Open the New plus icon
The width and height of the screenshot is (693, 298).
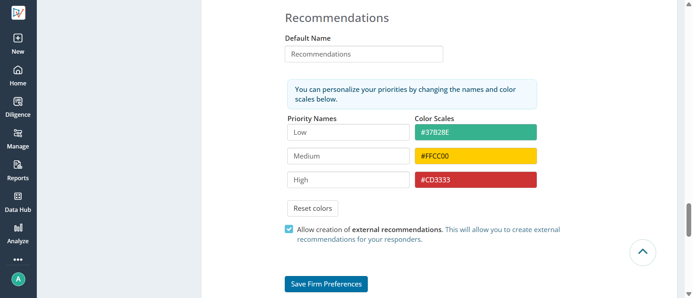click(x=18, y=38)
